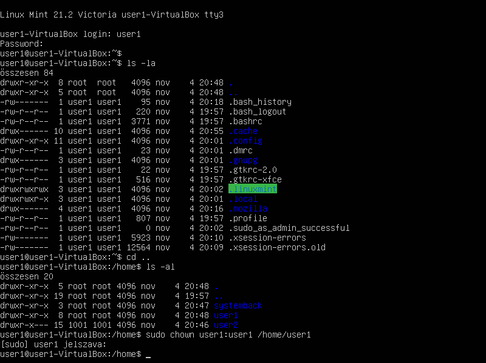Click the 'cd ..' command text
The height and width of the screenshot is (363, 486).
pyautogui.click(x=139, y=257)
